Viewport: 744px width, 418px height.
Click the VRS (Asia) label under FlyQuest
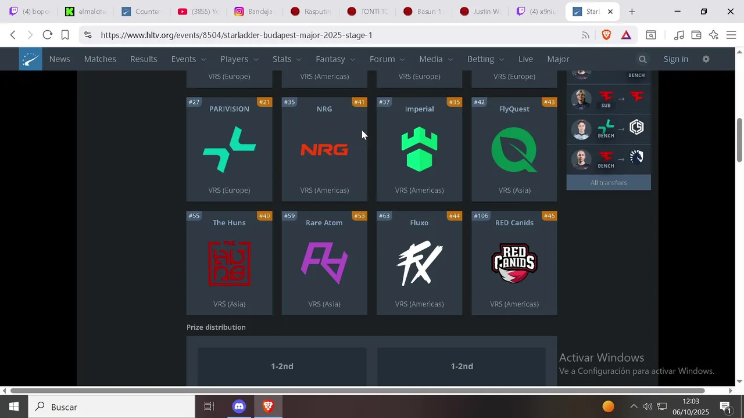[514, 190]
